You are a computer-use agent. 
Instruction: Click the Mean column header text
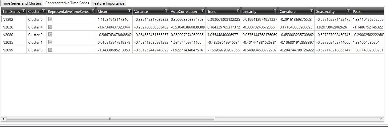pos(102,12)
